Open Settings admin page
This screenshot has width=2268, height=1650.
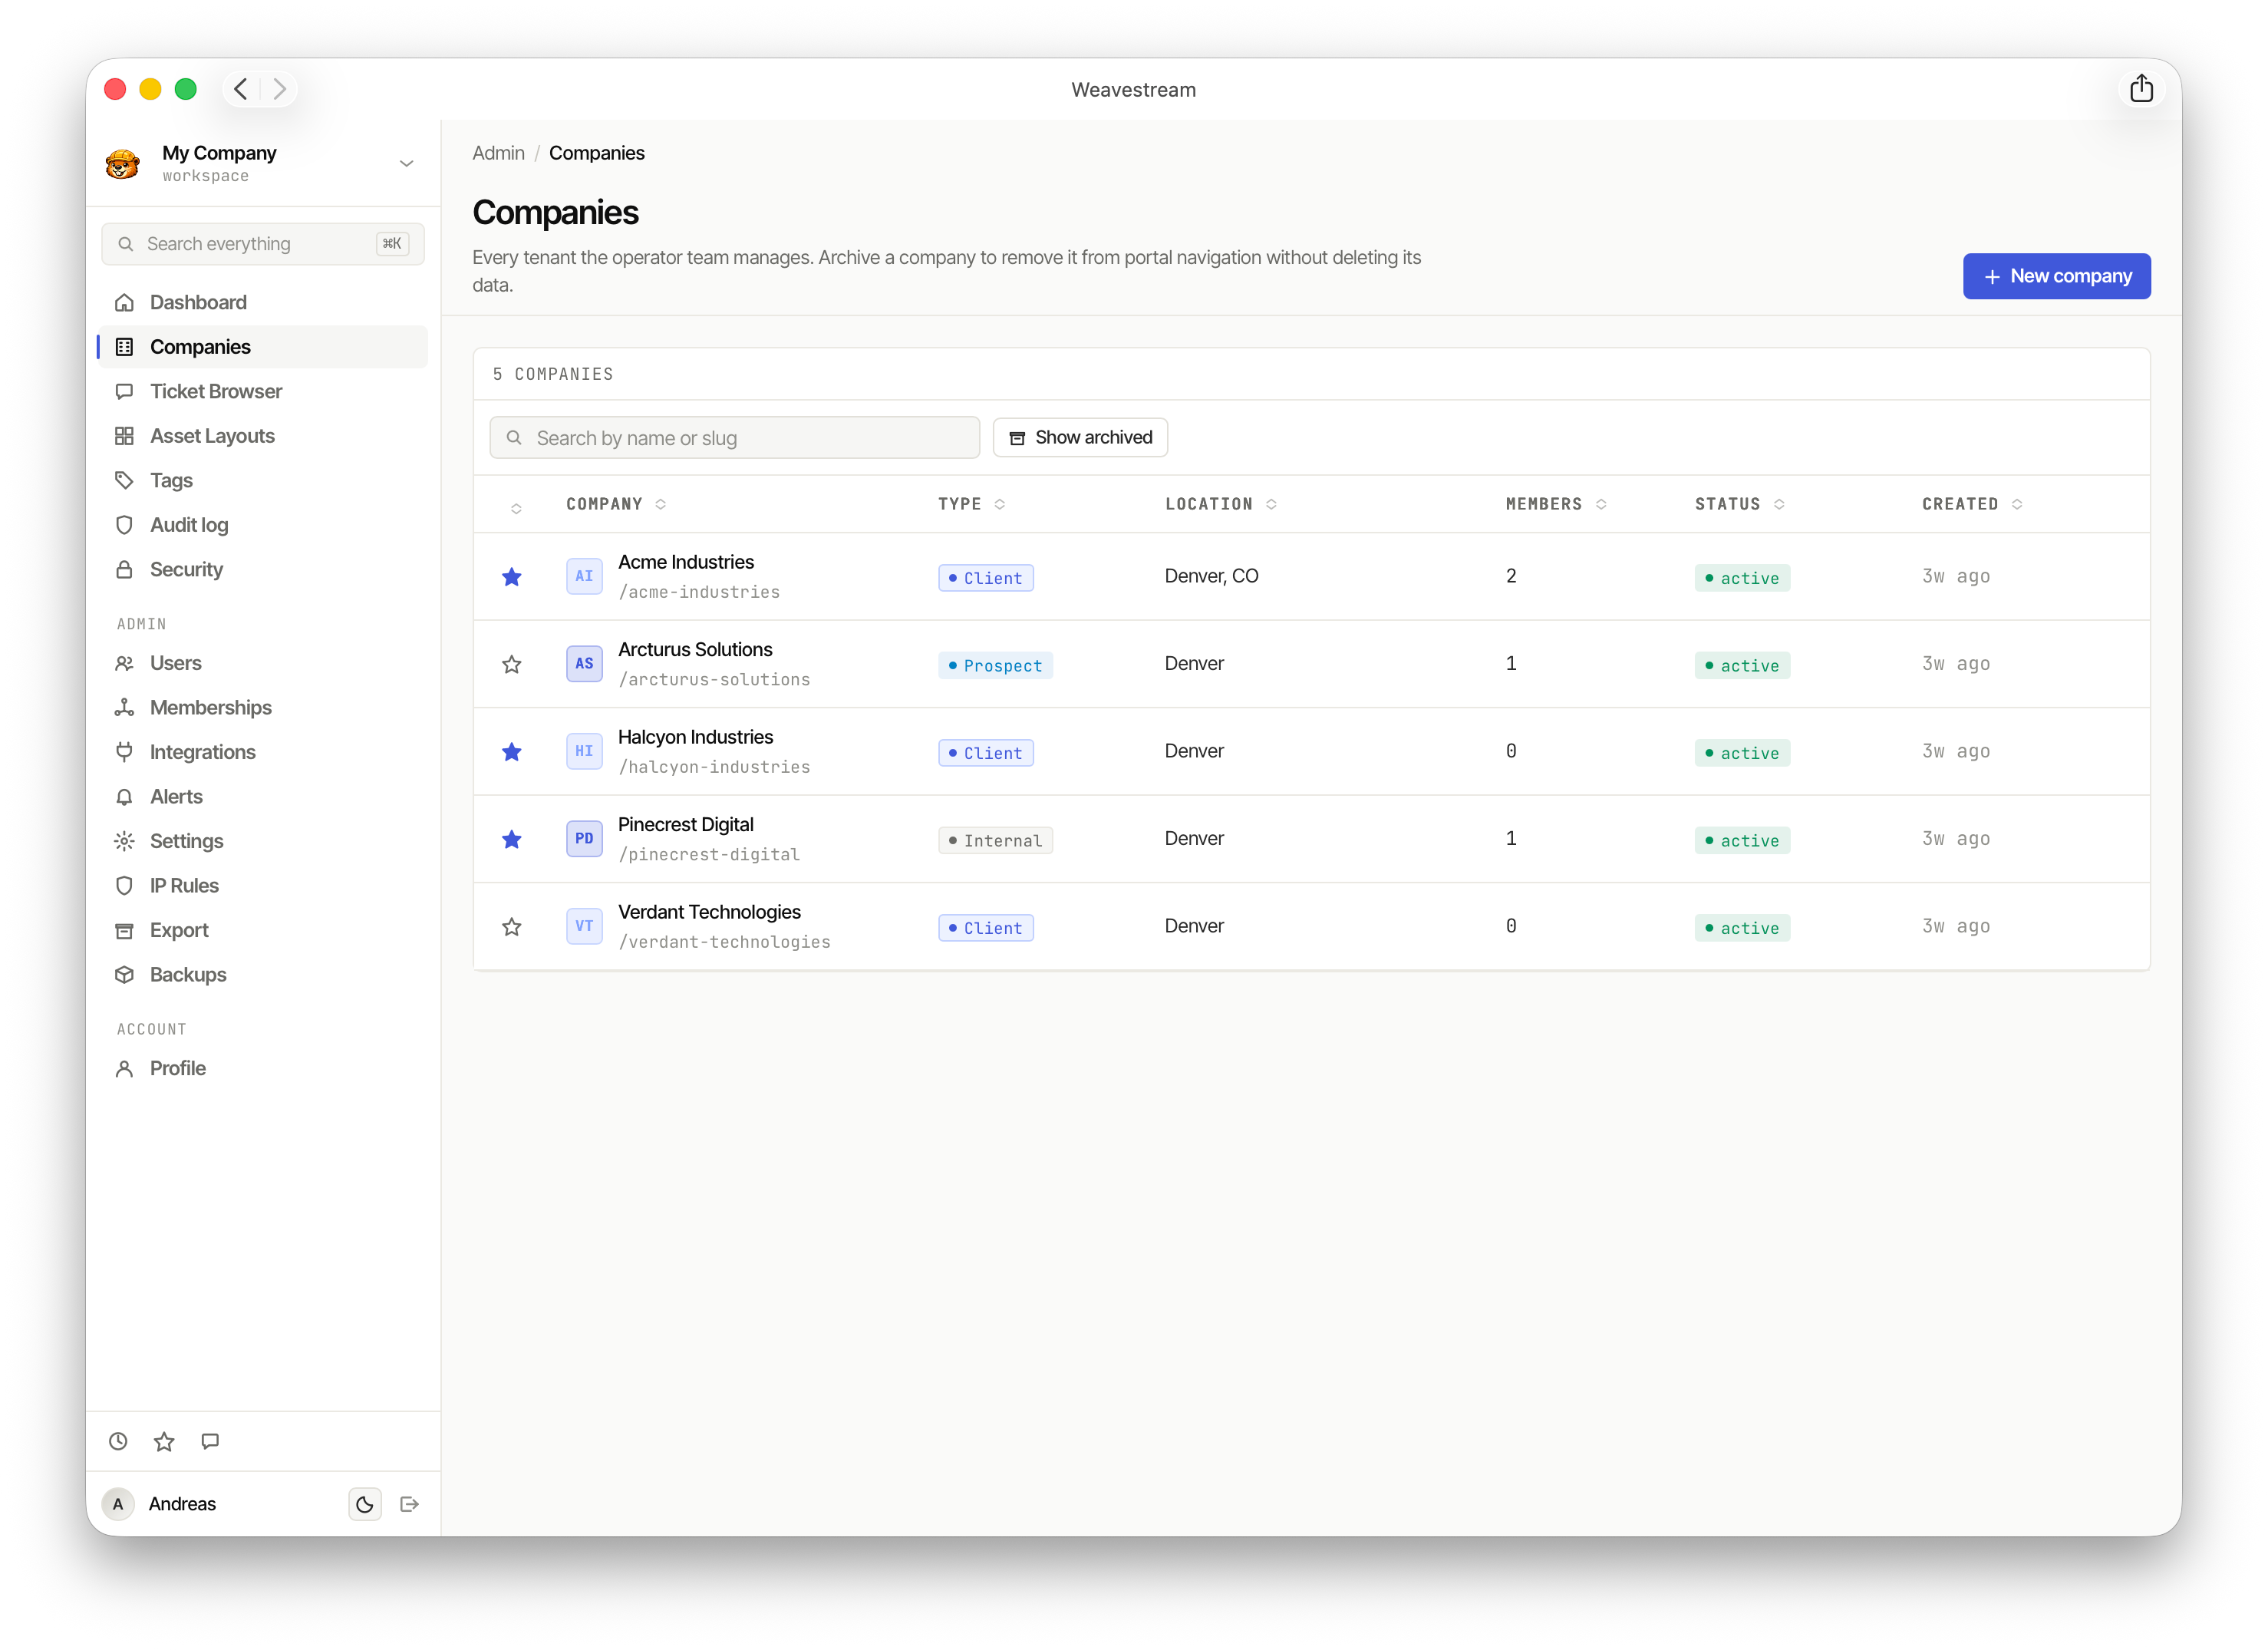pyautogui.click(x=263, y=842)
